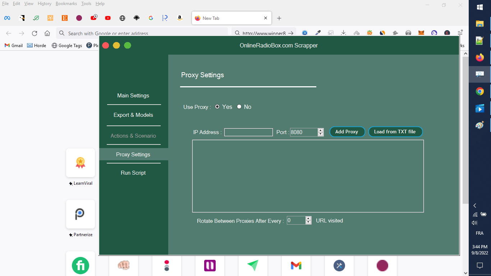
Task: Open the Main Settings section
Action: point(133,96)
